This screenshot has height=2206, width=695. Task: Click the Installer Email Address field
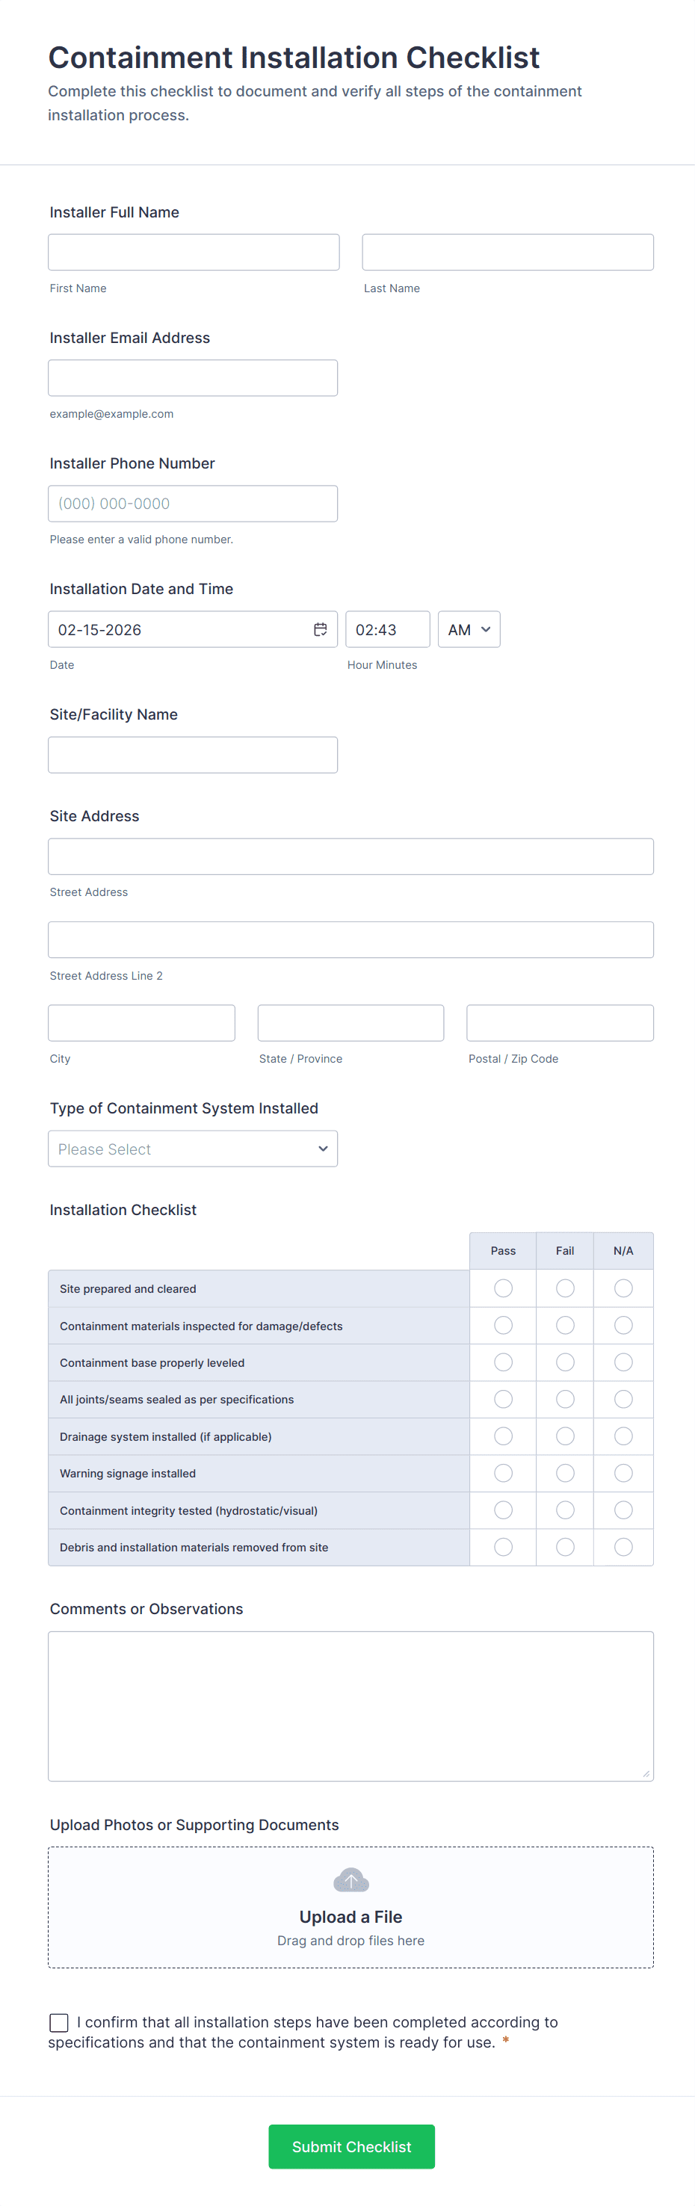(x=193, y=377)
